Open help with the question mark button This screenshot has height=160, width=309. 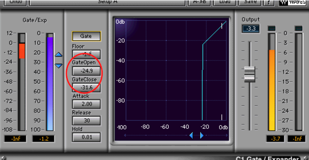tap(268, 3)
